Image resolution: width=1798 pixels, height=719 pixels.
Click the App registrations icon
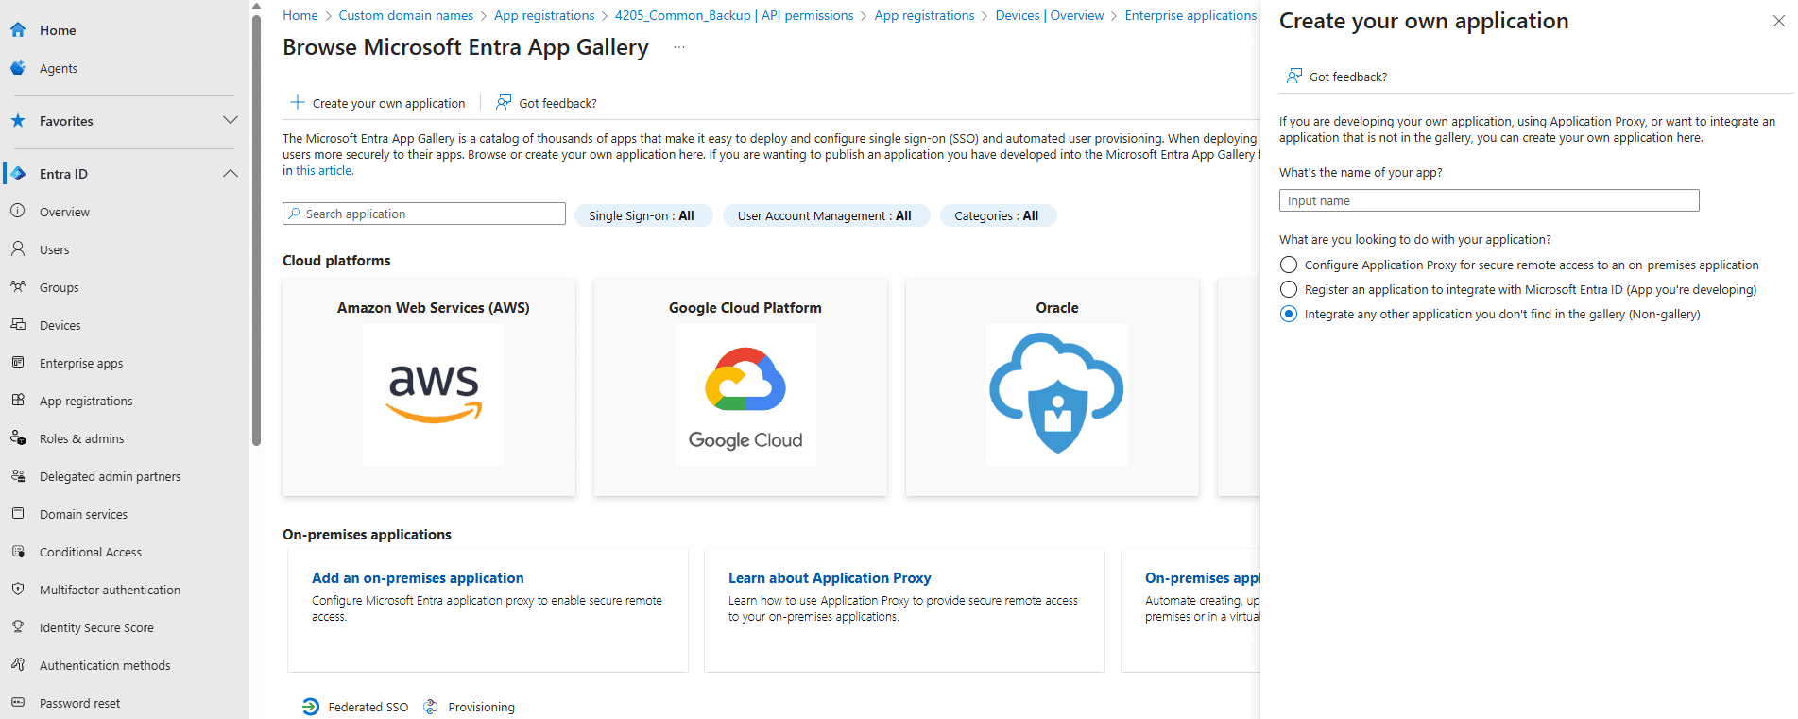[x=18, y=401]
